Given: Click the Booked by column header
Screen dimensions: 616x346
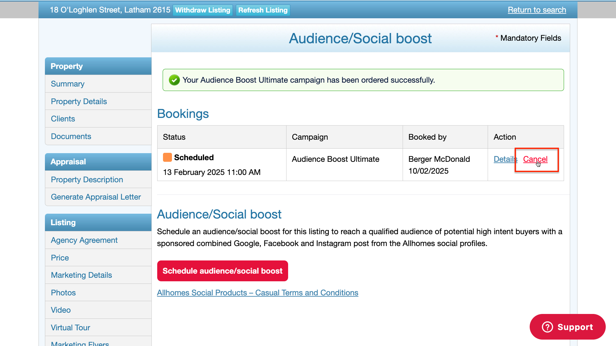Looking at the screenshot, I should pos(445,137).
